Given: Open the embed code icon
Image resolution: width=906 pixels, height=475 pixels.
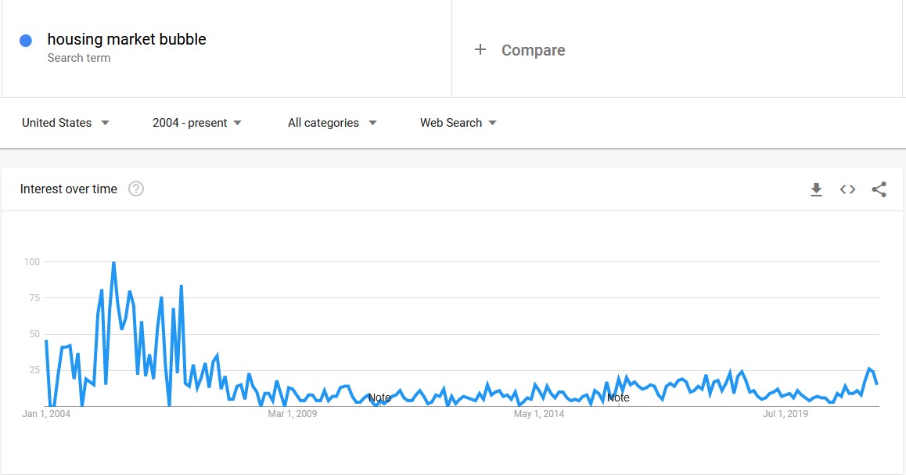Looking at the screenshot, I should coord(847,189).
